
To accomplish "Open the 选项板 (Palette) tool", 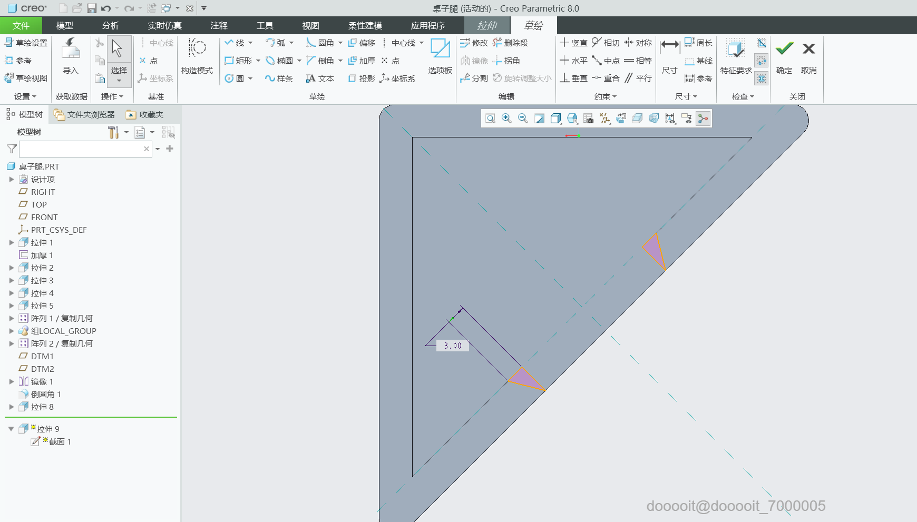I will 440,56.
